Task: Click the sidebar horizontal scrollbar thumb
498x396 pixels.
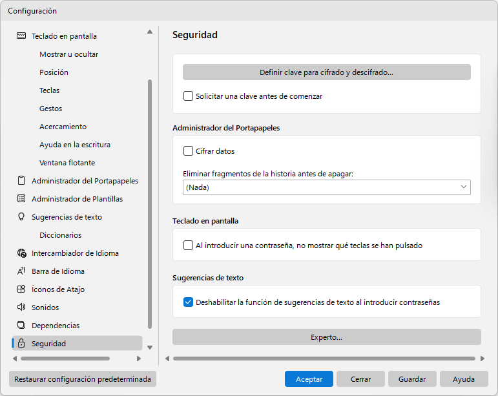Action: click(x=65, y=359)
